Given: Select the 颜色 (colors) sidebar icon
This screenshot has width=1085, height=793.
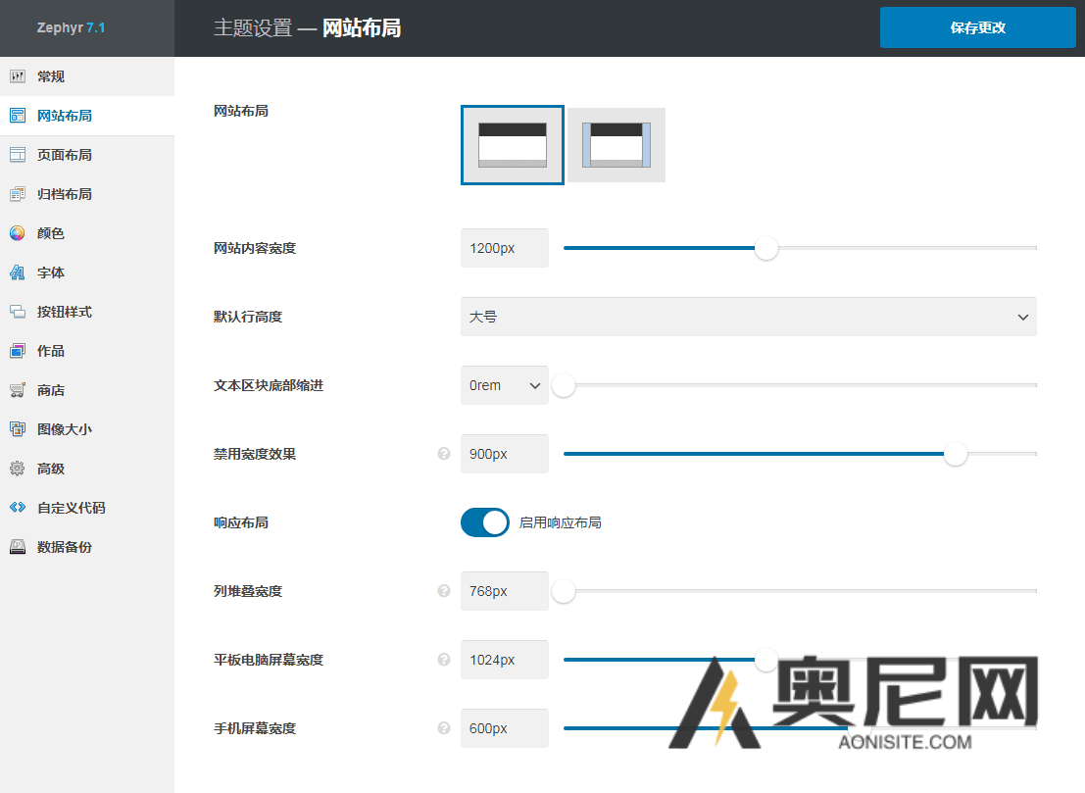Looking at the screenshot, I should point(17,232).
